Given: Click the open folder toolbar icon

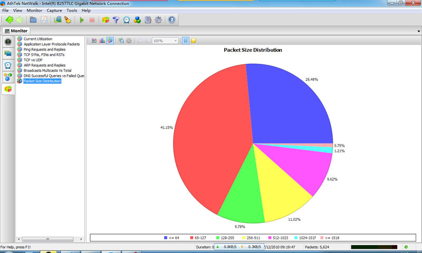Looking at the screenshot, I should (x=33, y=20).
